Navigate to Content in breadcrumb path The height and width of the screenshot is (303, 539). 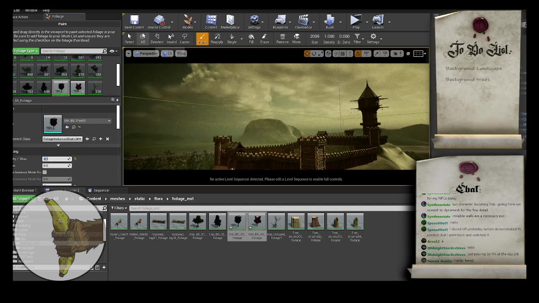(93, 199)
